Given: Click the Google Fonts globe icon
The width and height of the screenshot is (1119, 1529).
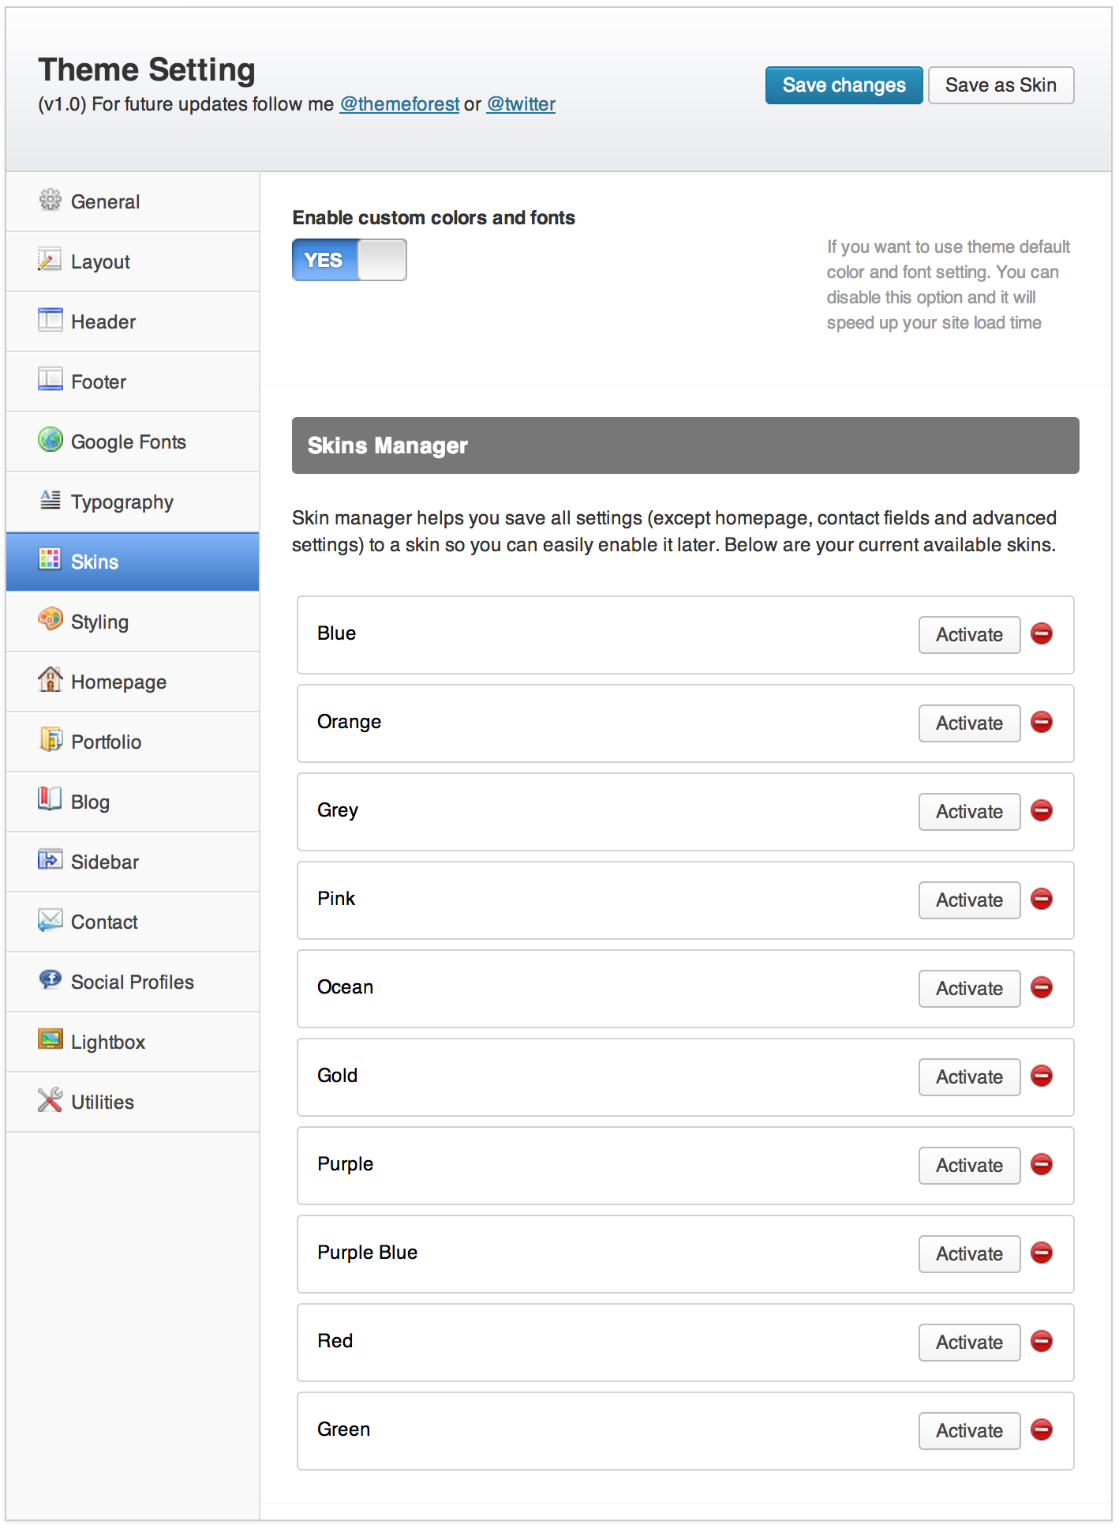Looking at the screenshot, I should click(50, 439).
